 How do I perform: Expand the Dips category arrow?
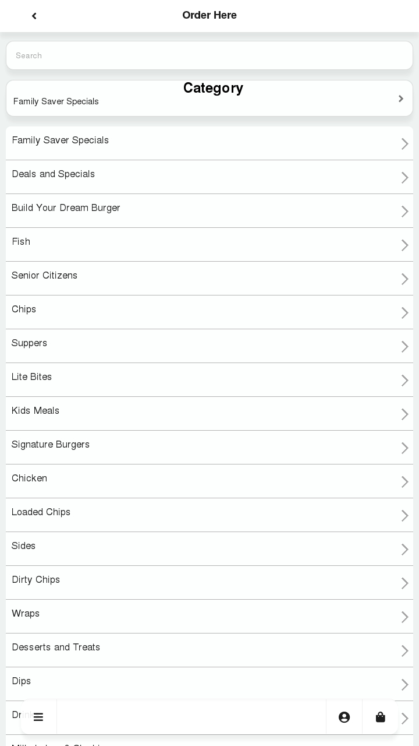[x=404, y=684]
